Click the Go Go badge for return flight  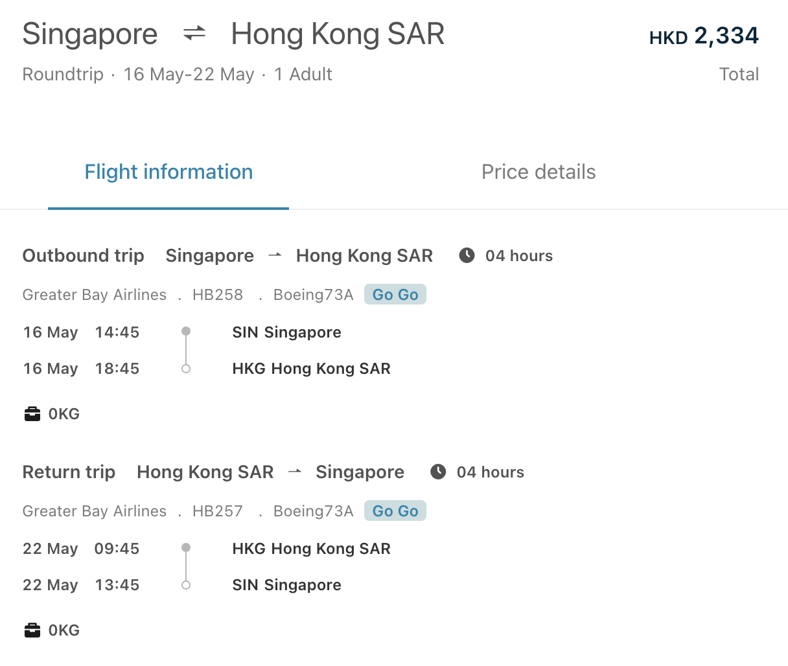pyautogui.click(x=395, y=511)
